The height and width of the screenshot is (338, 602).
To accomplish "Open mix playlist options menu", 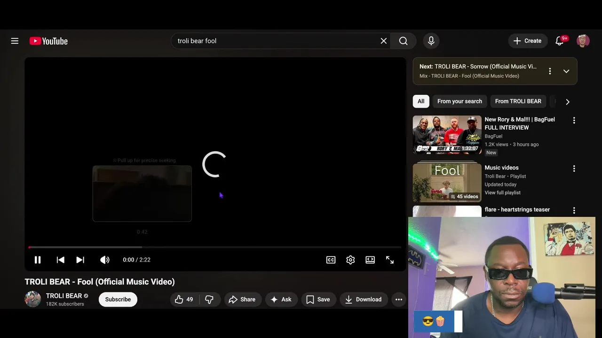I will click(550, 71).
